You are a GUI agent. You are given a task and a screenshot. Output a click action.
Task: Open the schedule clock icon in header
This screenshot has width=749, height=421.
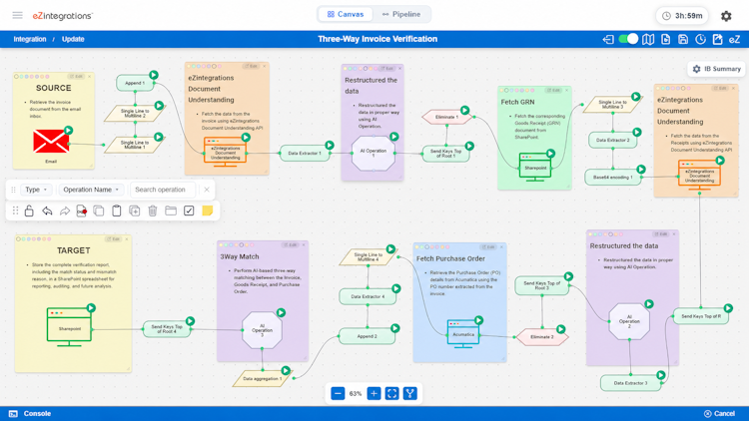click(x=700, y=40)
